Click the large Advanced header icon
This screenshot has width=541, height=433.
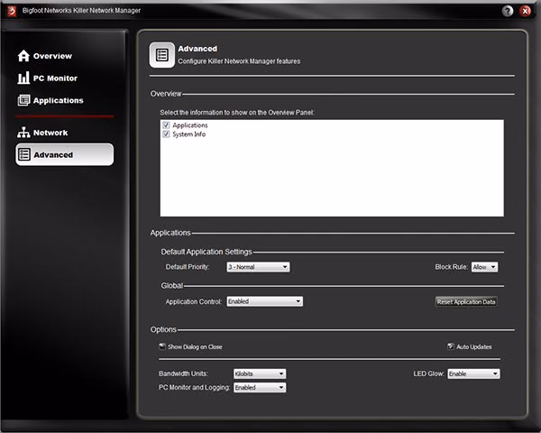(x=161, y=55)
